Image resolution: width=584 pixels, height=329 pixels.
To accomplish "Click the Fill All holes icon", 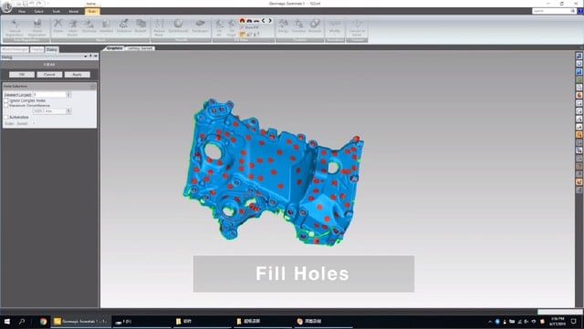I will pyautogui.click(x=219, y=28).
